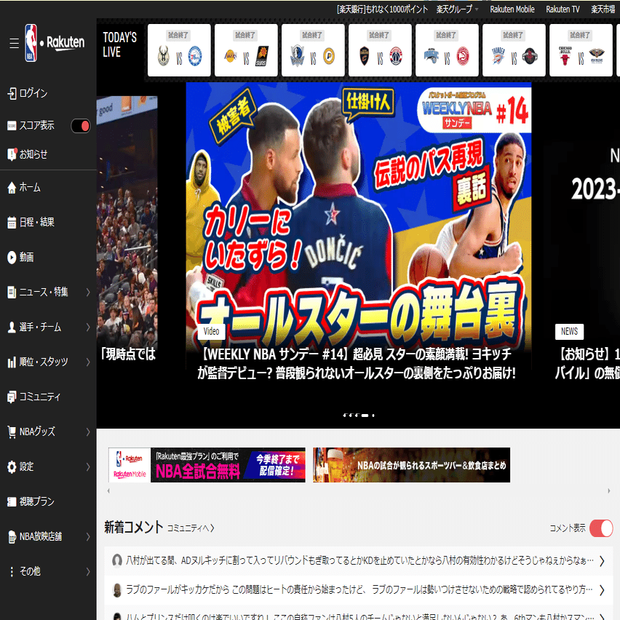
Task: Open the Cavaliers vs Wizards game card
Action: point(380,50)
